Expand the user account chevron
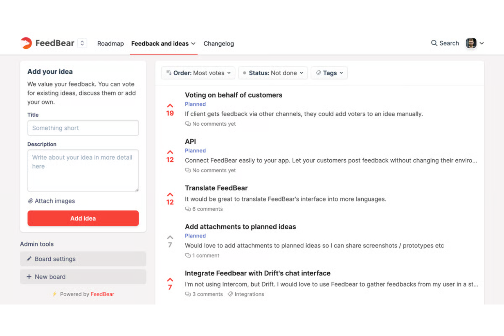 [x=482, y=43]
